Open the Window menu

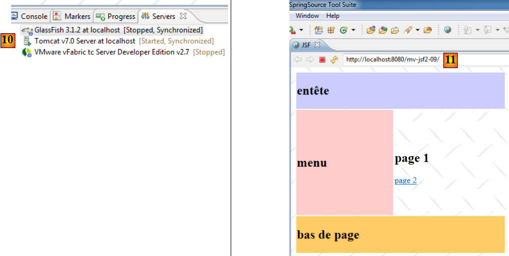coord(307,16)
